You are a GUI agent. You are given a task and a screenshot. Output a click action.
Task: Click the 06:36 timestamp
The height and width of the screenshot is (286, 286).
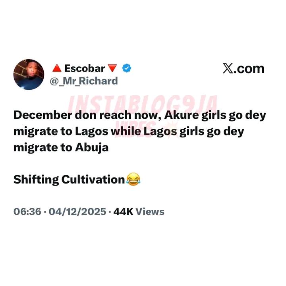pyautogui.click(x=27, y=212)
